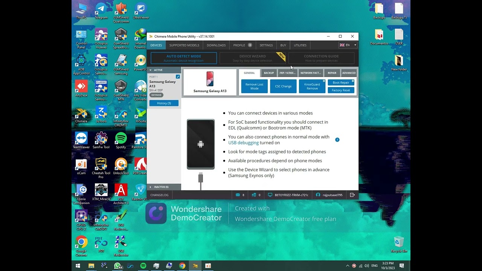Viewport: 482px width, 271px height.
Task: Open the USB debugging link
Action: (x=243, y=143)
